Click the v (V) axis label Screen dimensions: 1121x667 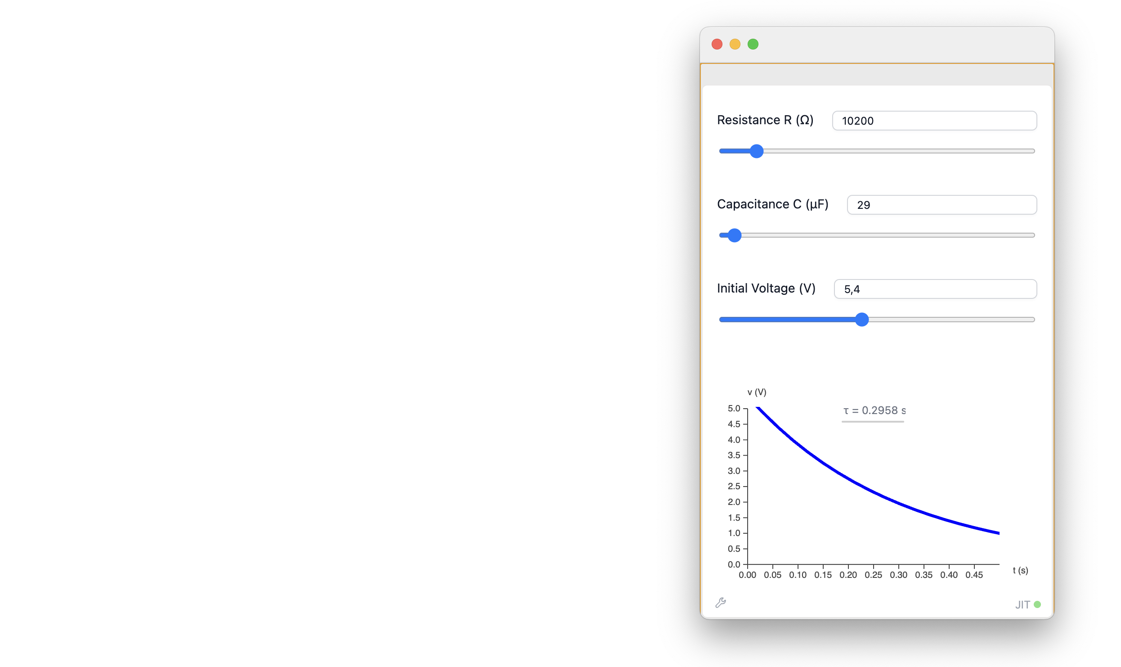pos(757,392)
